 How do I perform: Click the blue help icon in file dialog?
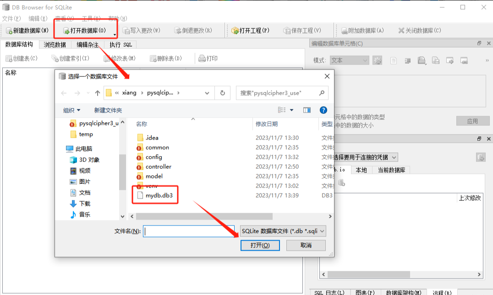(323, 110)
